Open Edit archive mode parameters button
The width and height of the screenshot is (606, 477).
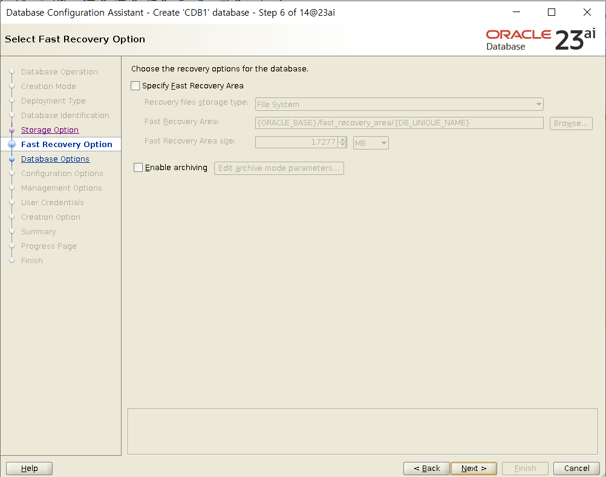[279, 168]
